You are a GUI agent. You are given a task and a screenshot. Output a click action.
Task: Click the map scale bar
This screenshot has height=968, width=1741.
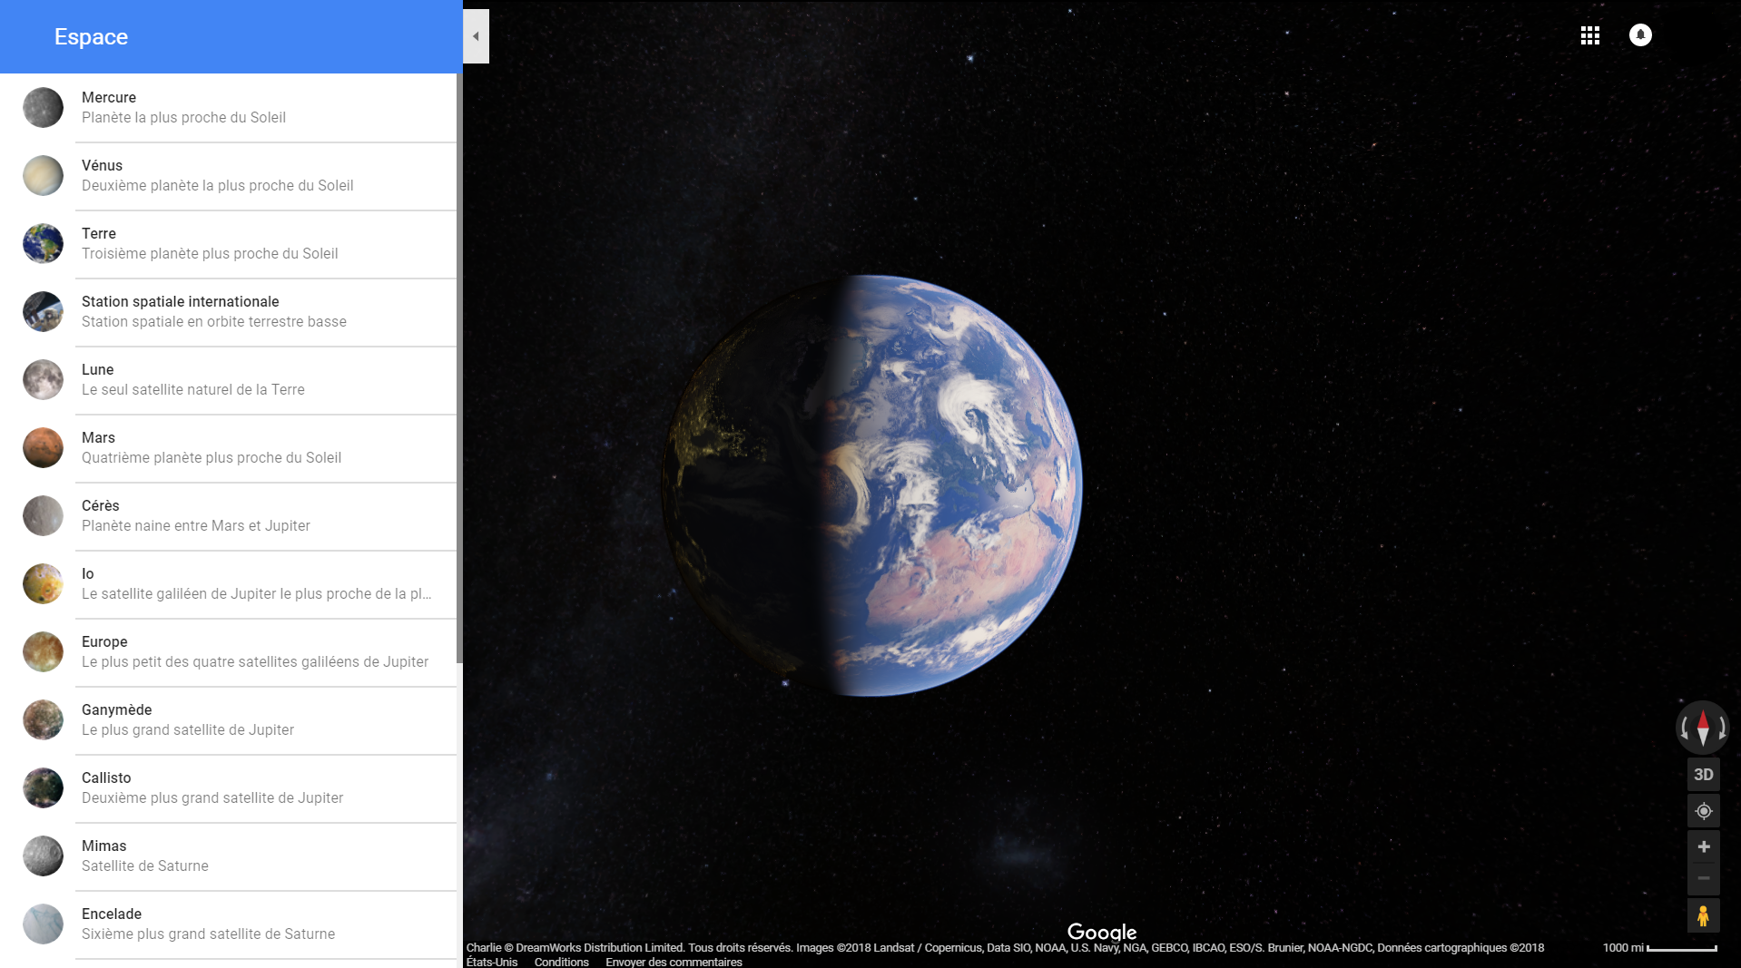(1681, 948)
